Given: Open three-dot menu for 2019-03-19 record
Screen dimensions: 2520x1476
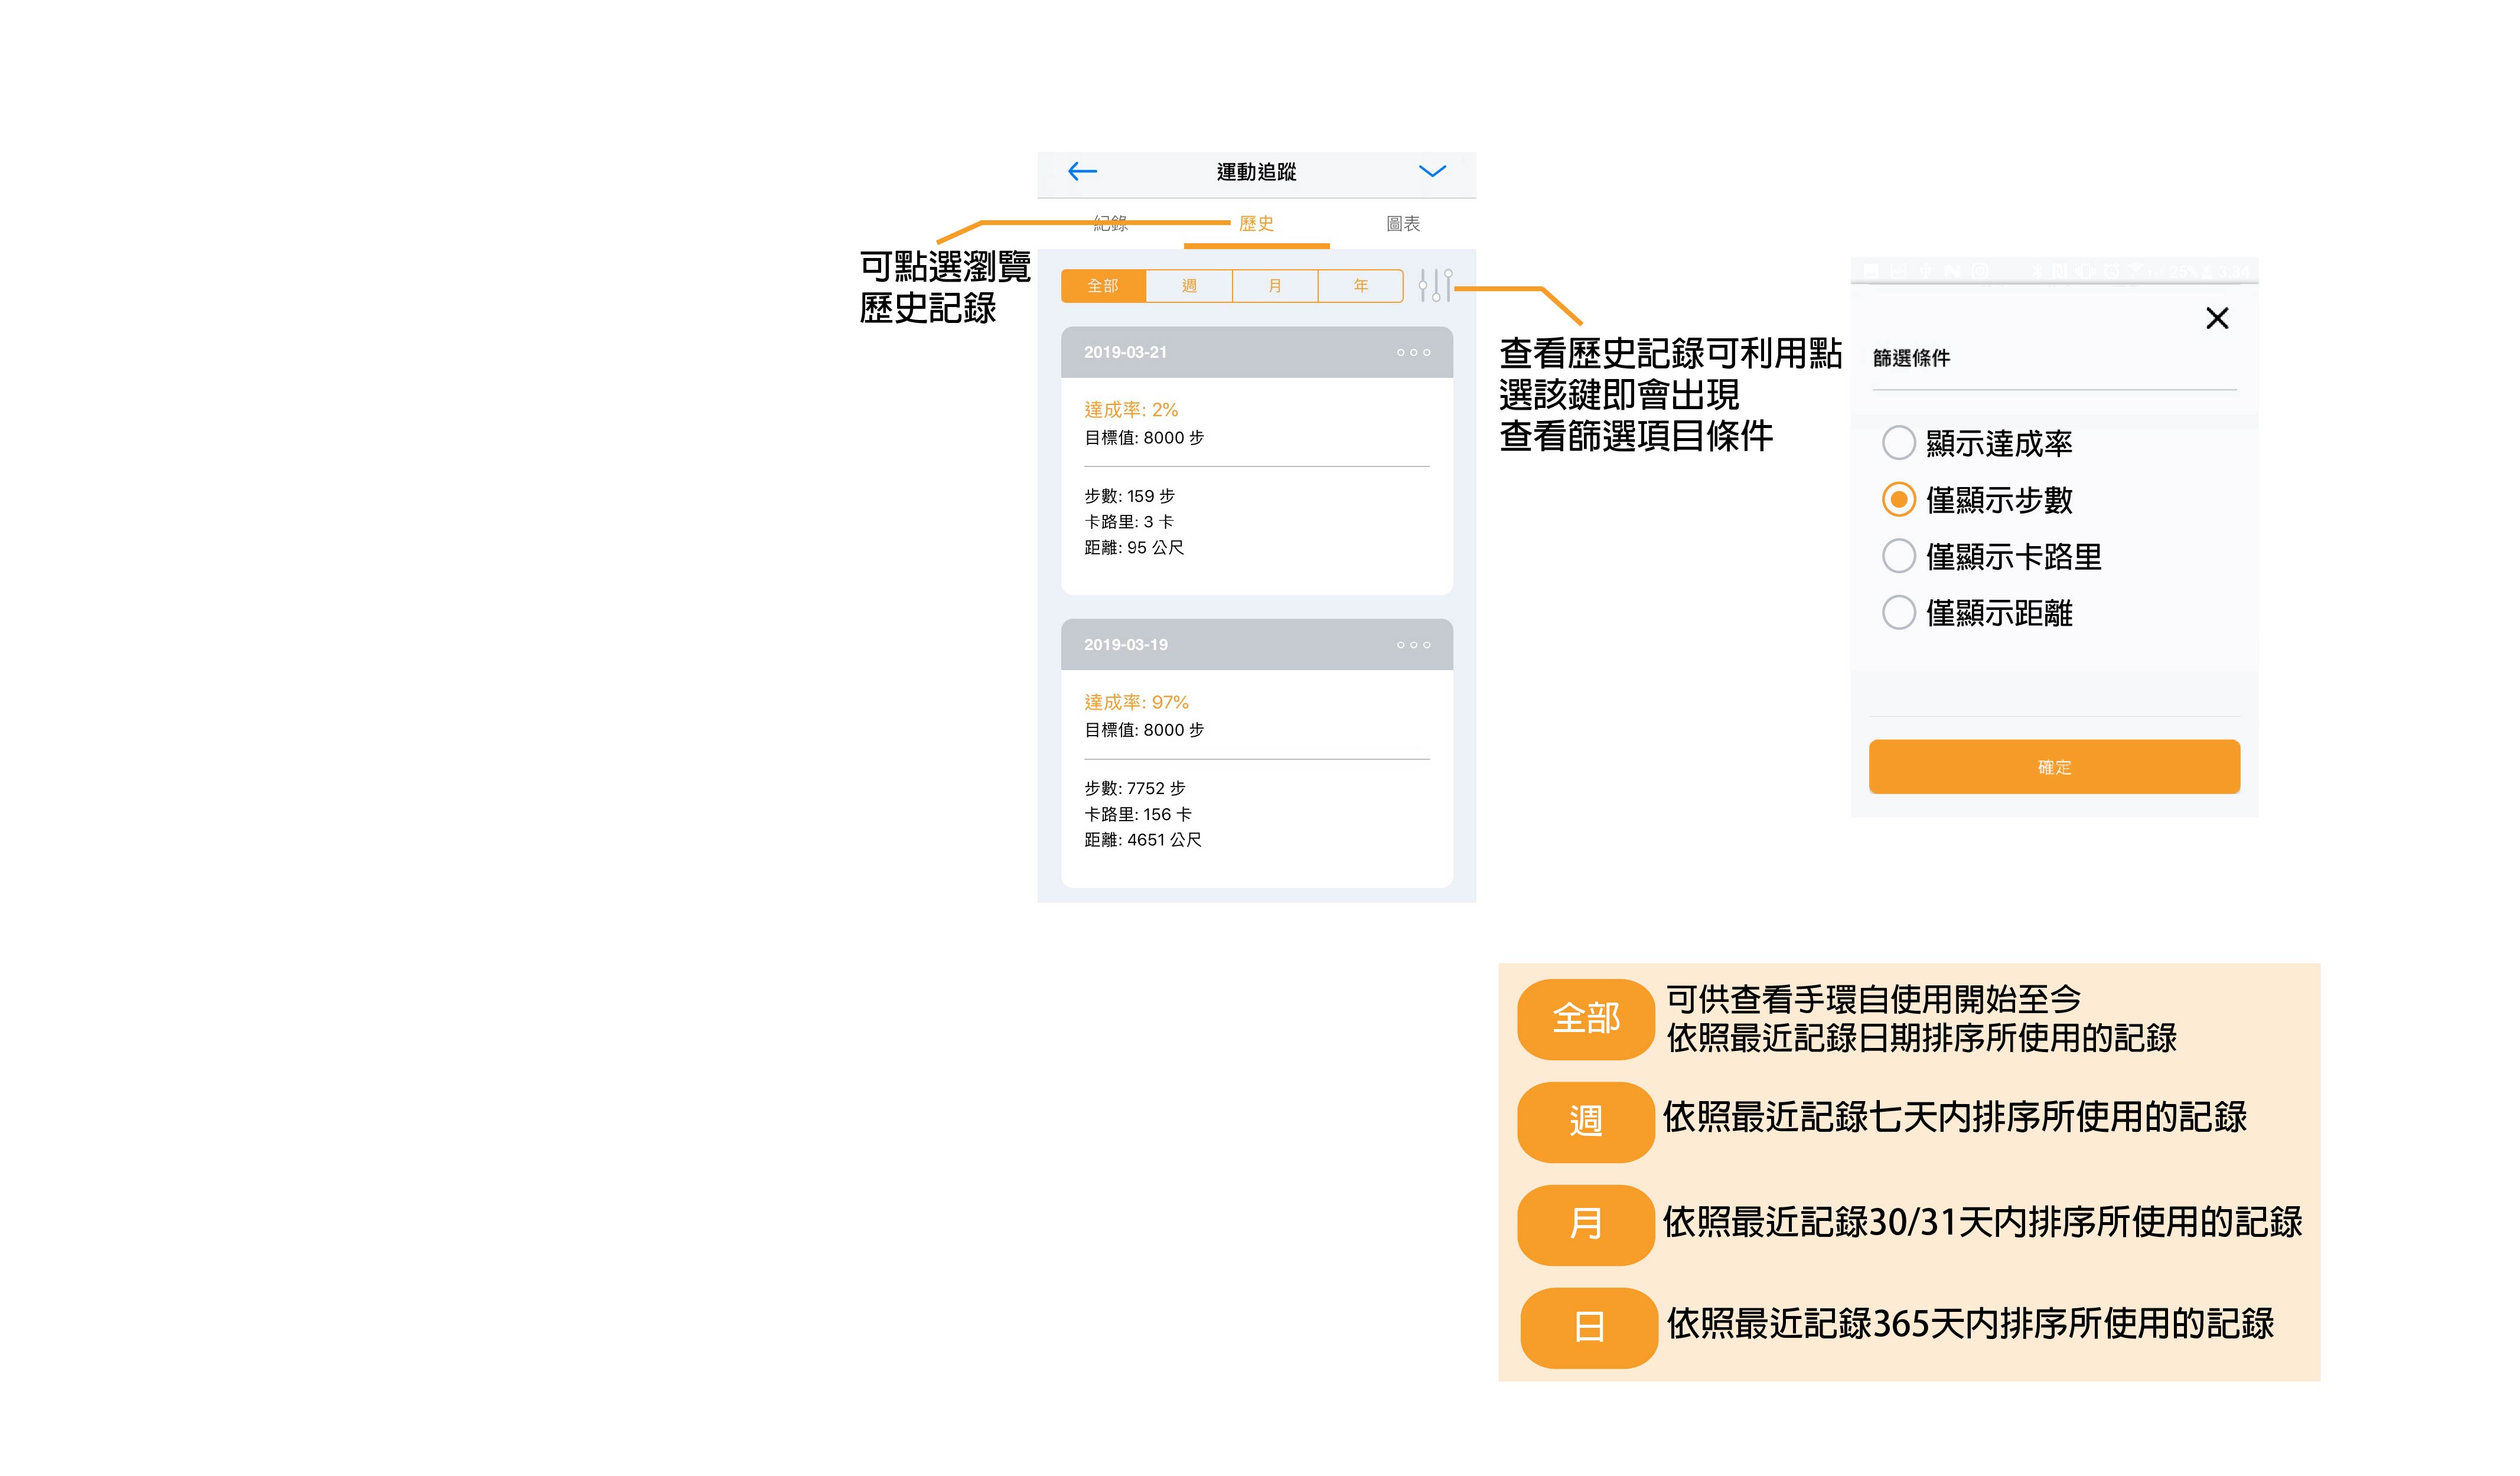Looking at the screenshot, I should pyautogui.click(x=1413, y=646).
